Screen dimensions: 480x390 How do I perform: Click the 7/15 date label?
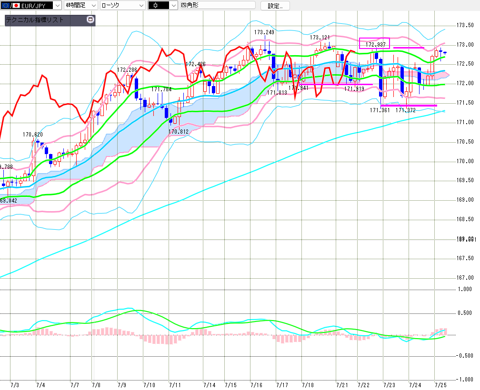pos(230,385)
